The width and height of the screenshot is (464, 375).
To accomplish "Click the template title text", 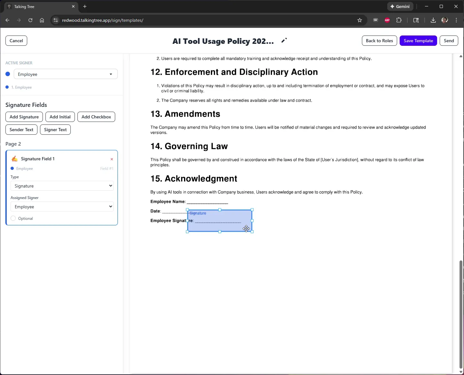I will point(223,41).
